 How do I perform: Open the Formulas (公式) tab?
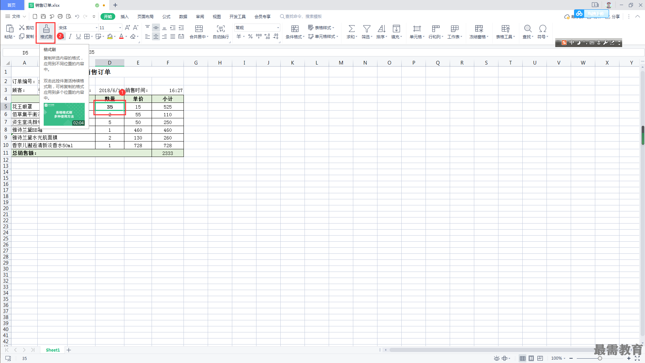pyautogui.click(x=166, y=16)
